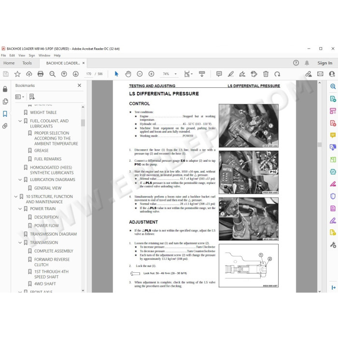Switch to Home tab
The image size is (338, 338).
coord(9,63)
